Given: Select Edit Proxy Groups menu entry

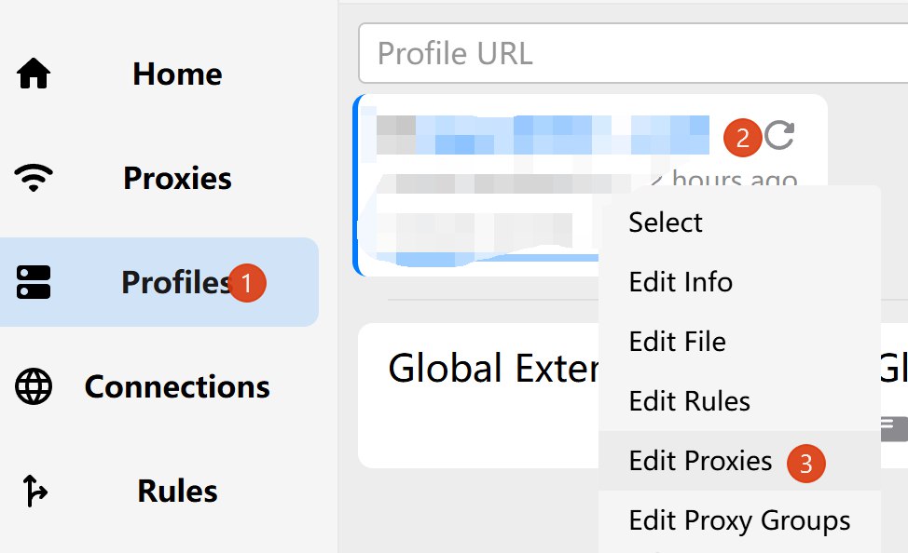Looking at the screenshot, I should pyautogui.click(x=739, y=520).
